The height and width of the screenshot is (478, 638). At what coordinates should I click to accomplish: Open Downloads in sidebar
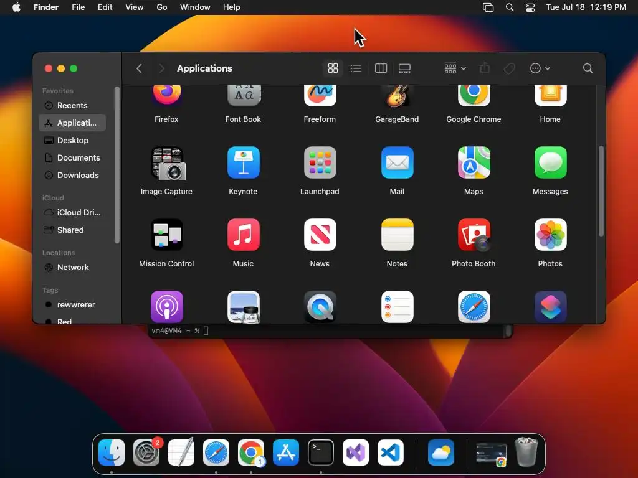point(72,175)
